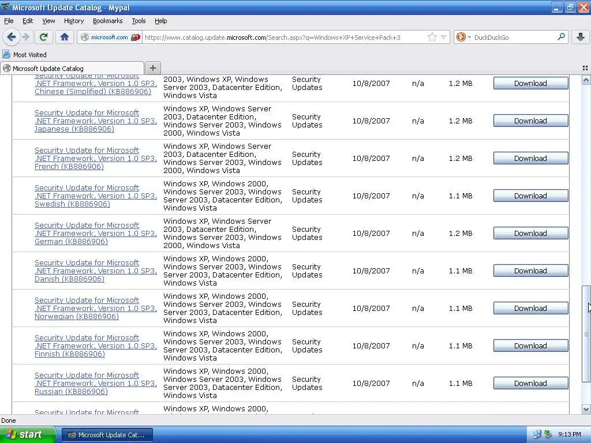
Task: Click Security Updates in the Danish row
Action: (307, 271)
